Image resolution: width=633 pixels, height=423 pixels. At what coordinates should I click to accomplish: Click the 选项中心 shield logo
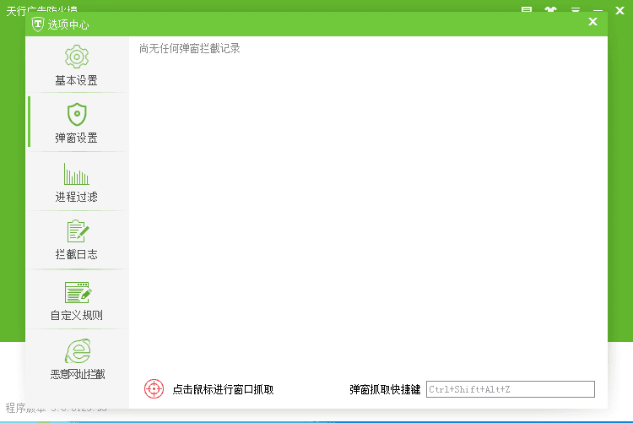[37, 24]
